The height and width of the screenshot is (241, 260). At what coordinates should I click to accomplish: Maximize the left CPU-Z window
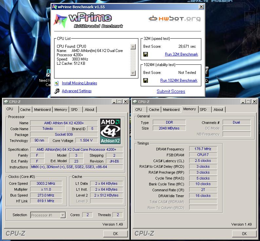(x=119, y=102)
